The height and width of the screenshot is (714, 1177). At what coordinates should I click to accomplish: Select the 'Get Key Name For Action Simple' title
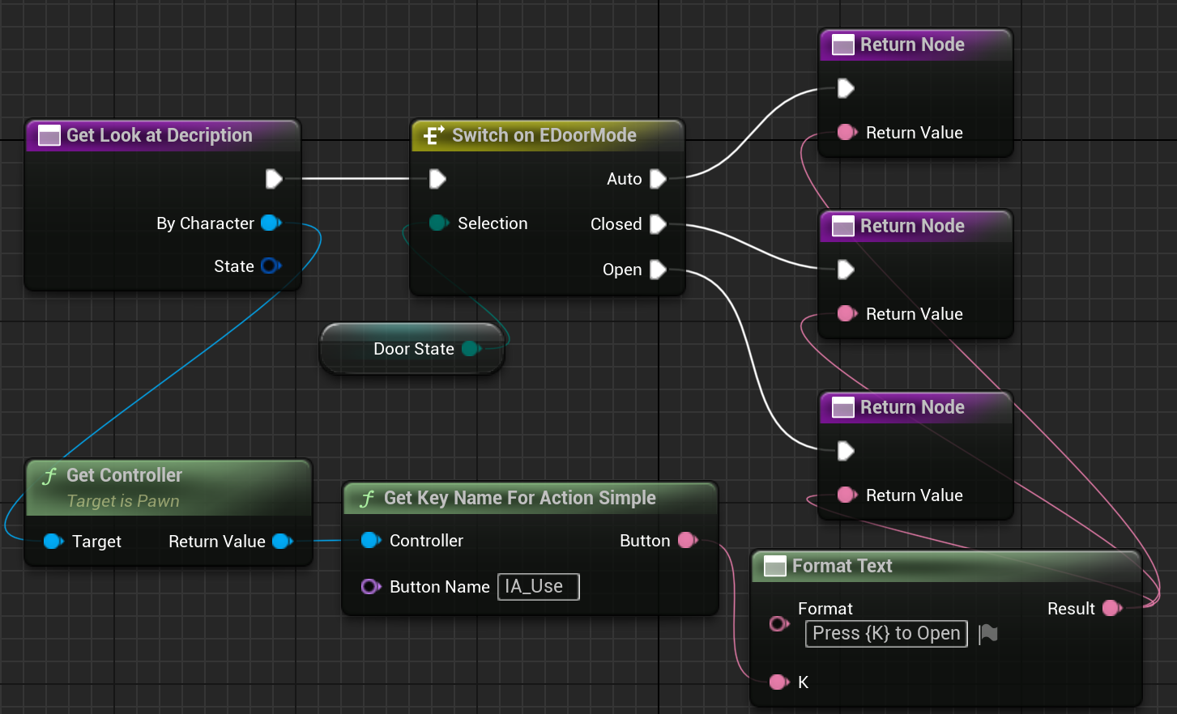[x=520, y=498]
